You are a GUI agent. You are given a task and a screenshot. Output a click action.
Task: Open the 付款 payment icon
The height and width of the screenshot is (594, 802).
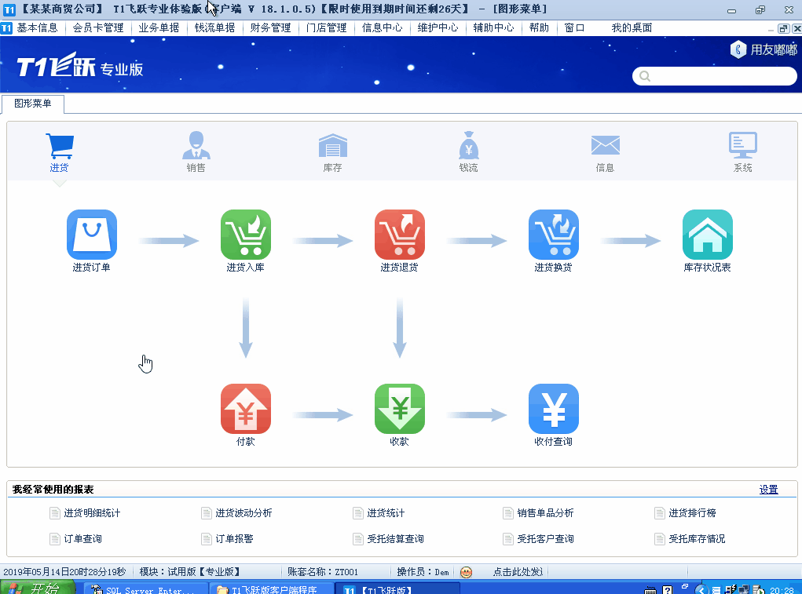tap(246, 409)
